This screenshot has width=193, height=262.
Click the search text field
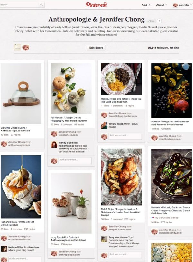(x=19, y=5)
